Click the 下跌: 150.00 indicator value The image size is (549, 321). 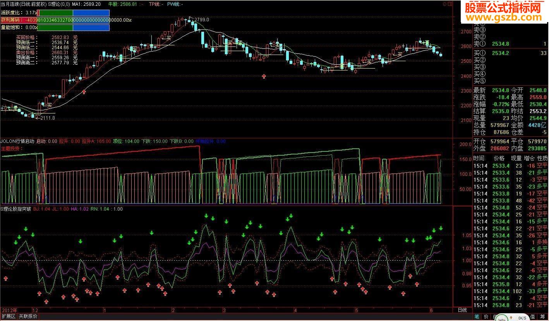[154, 141]
